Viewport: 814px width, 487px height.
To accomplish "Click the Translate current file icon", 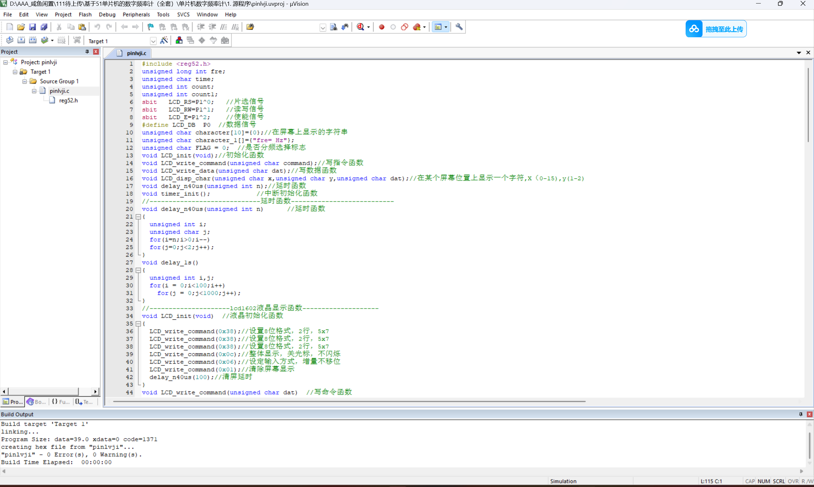I will [x=10, y=40].
